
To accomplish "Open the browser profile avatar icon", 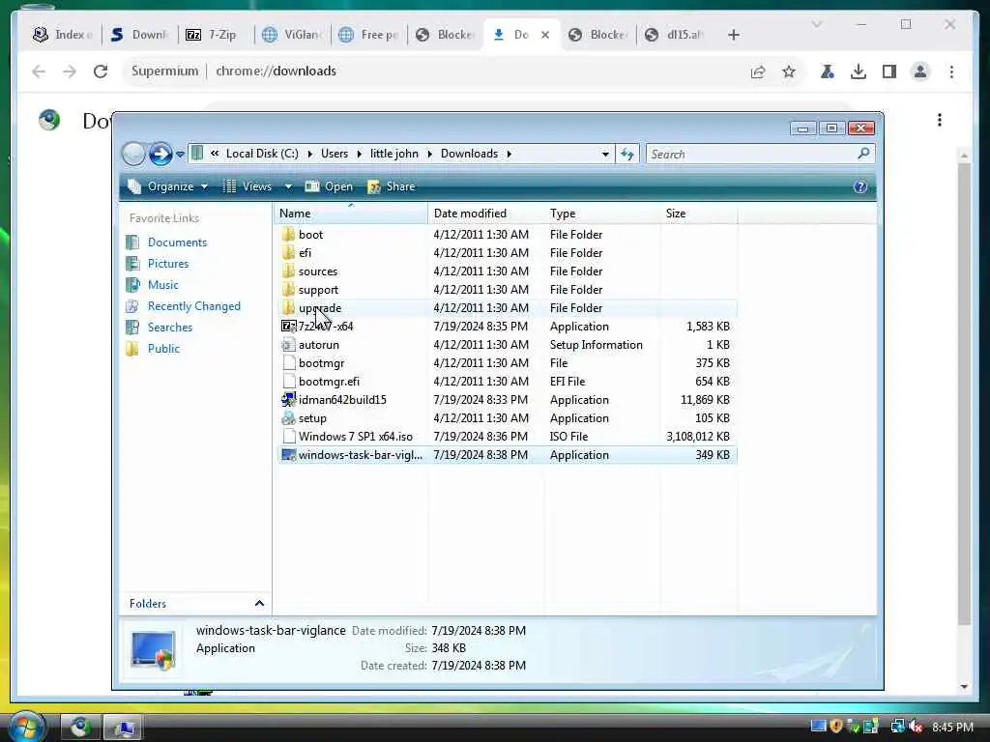I will coord(920,71).
